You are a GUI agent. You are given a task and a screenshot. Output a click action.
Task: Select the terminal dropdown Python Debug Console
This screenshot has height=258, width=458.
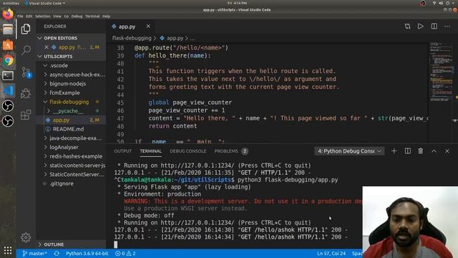click(x=349, y=151)
